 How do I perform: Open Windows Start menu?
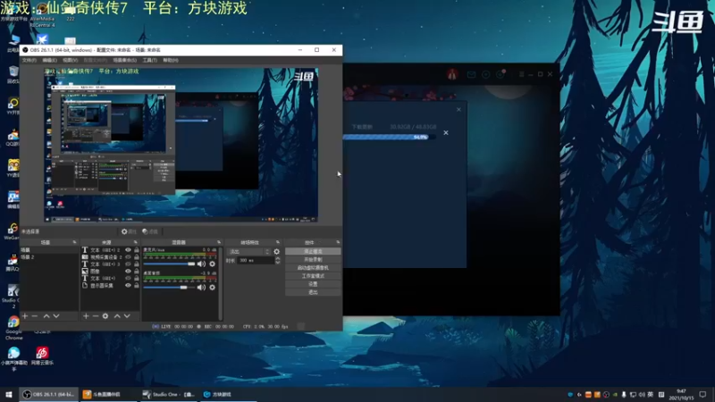coord(9,394)
